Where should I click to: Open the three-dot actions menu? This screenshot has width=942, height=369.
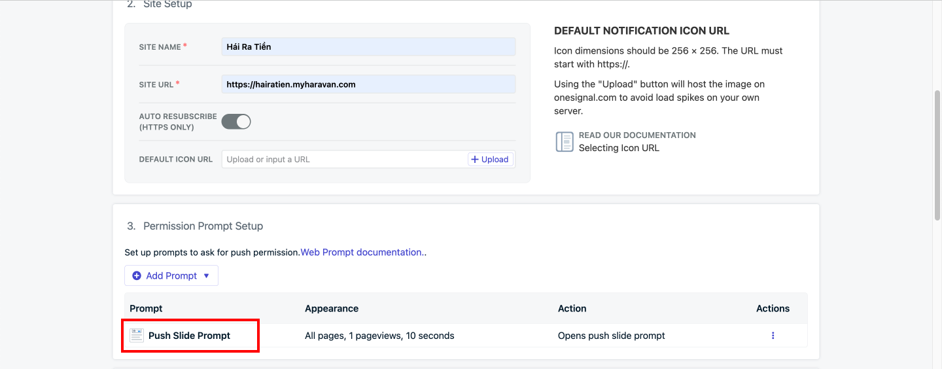(773, 336)
